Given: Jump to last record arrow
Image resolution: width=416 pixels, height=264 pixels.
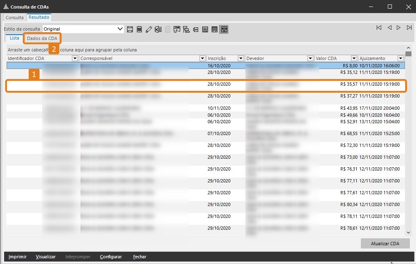Looking at the screenshot, I should 409,28.
